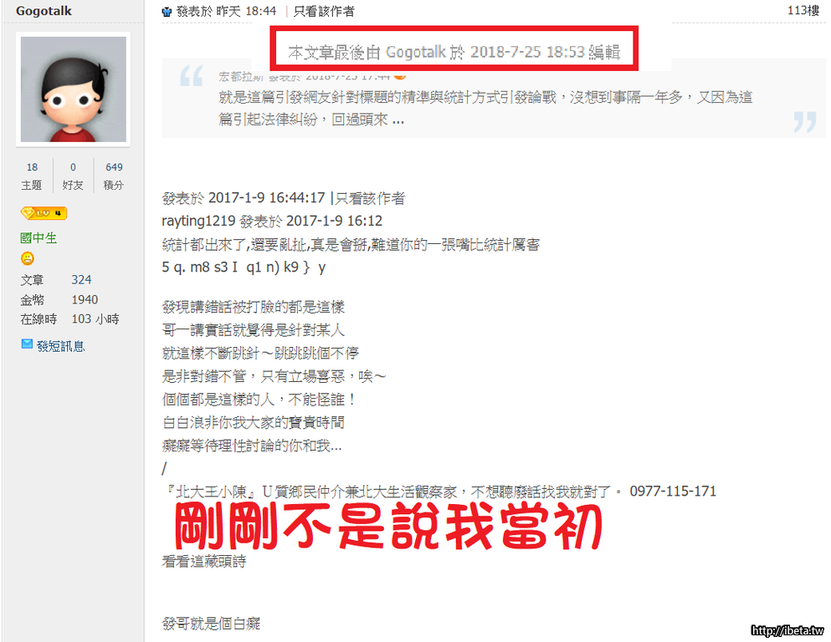
Task: Click the orange arrow icon in quote header
Action: (400, 76)
